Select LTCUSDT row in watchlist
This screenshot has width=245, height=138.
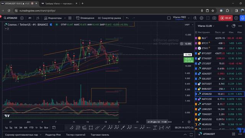220,64
